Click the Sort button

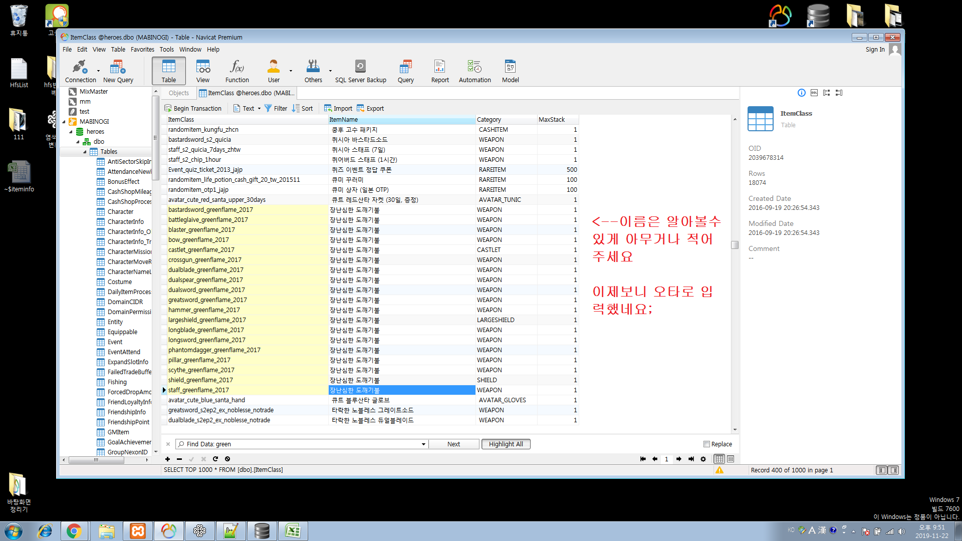(x=303, y=109)
